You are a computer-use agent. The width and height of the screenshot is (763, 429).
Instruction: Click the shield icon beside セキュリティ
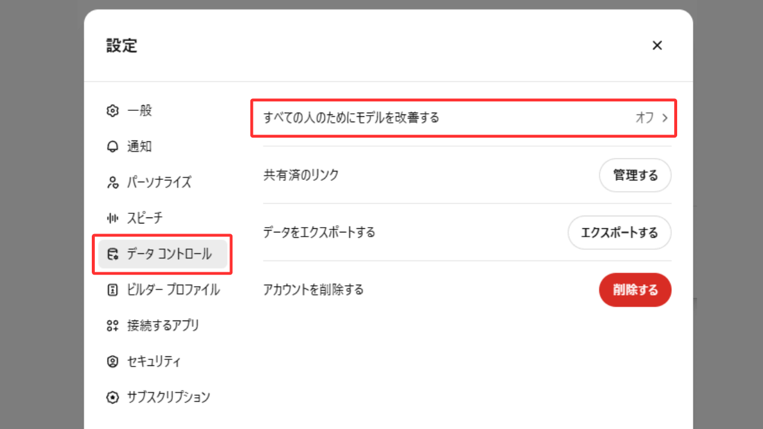[x=112, y=361]
